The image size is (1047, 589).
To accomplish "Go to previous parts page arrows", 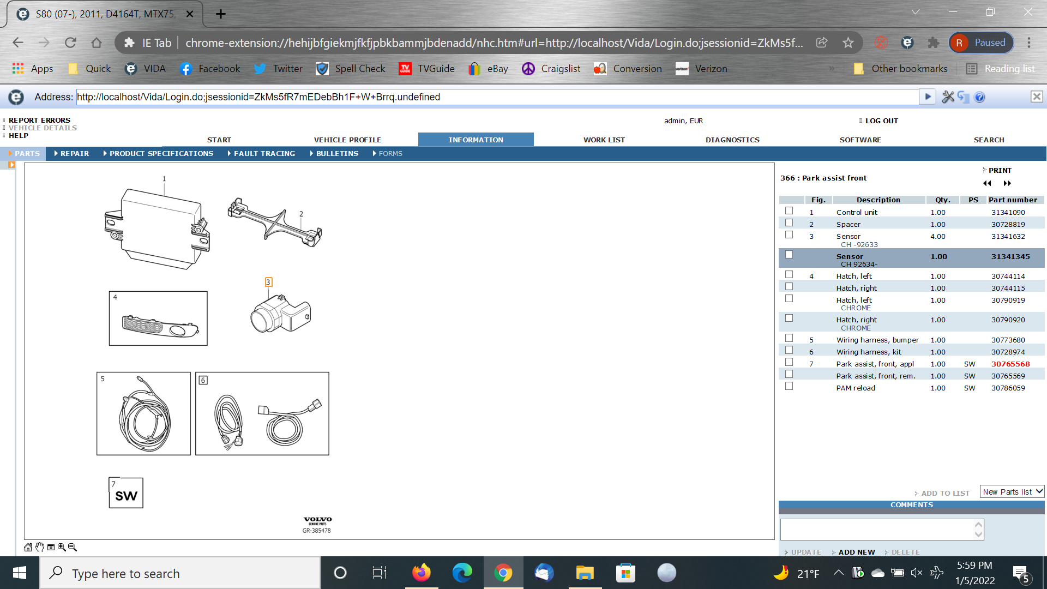I will (x=987, y=183).
